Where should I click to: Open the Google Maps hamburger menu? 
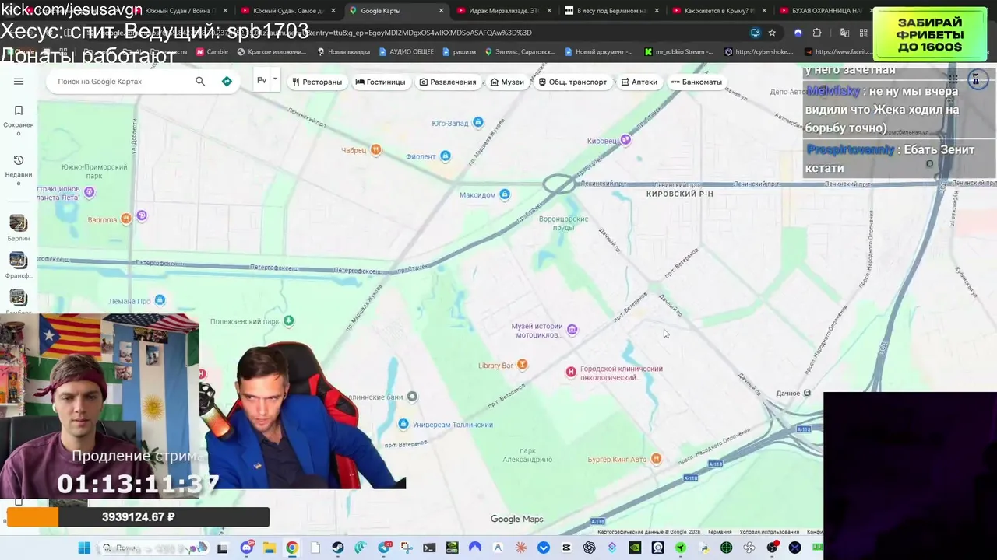tap(19, 82)
